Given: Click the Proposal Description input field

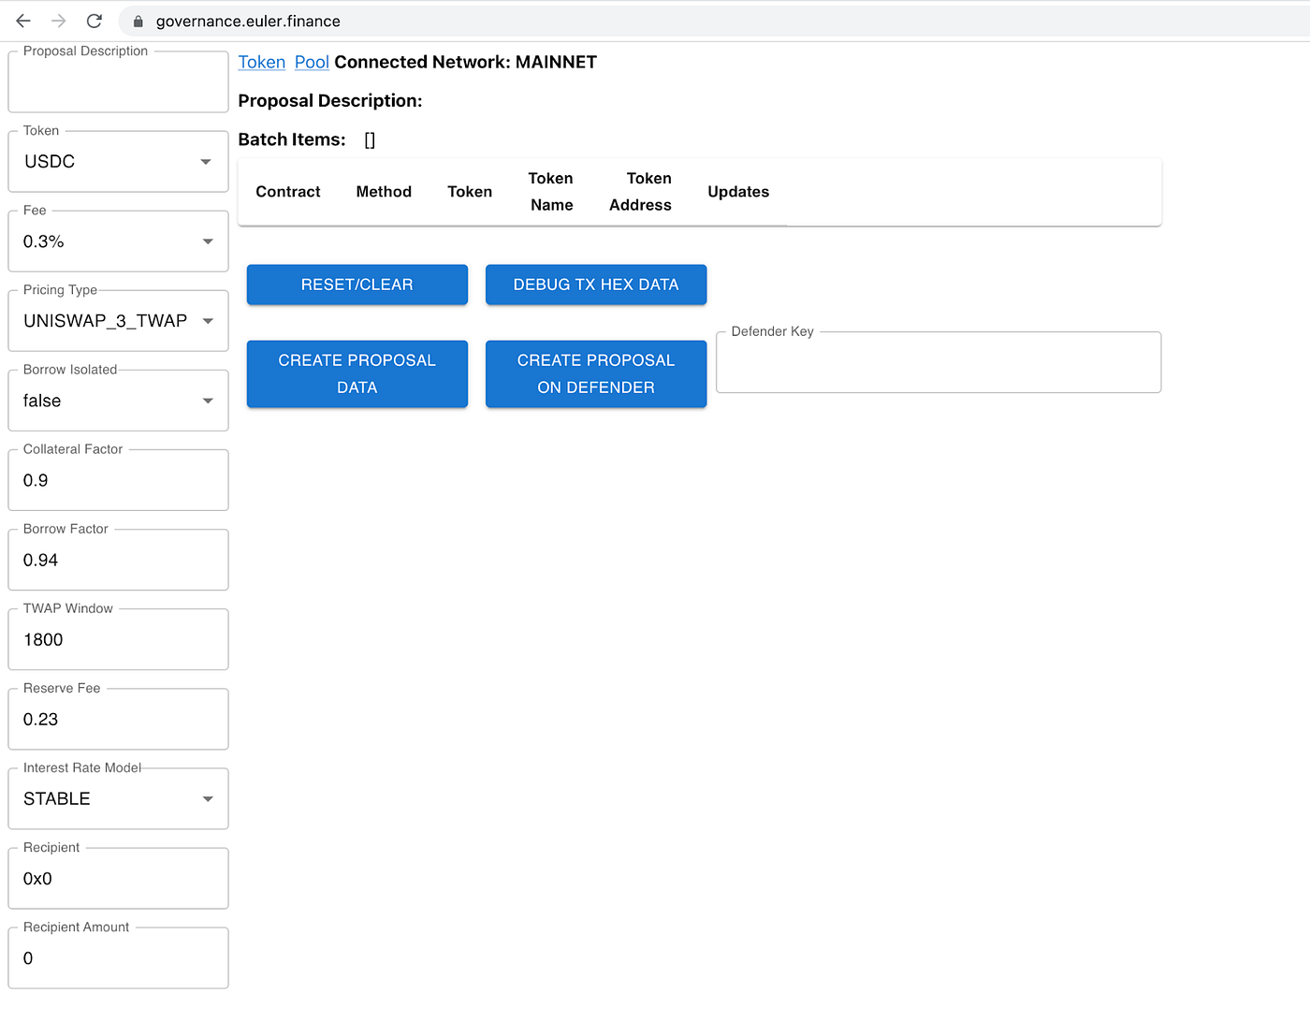Looking at the screenshot, I should (118, 82).
